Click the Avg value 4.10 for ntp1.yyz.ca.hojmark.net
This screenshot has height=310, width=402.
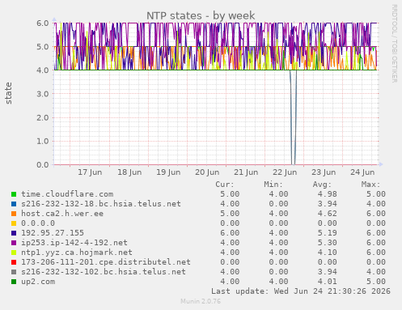coord(327,253)
